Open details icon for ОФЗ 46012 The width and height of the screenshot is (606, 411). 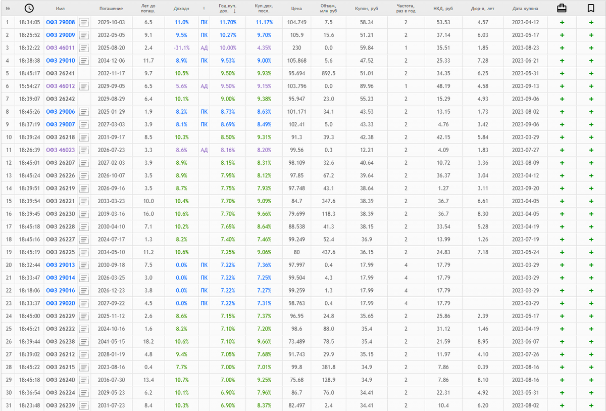tap(84, 86)
